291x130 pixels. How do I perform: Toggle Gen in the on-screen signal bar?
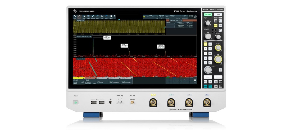click(x=191, y=81)
